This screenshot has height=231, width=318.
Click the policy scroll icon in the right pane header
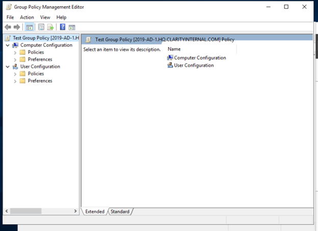pyautogui.click(x=89, y=40)
